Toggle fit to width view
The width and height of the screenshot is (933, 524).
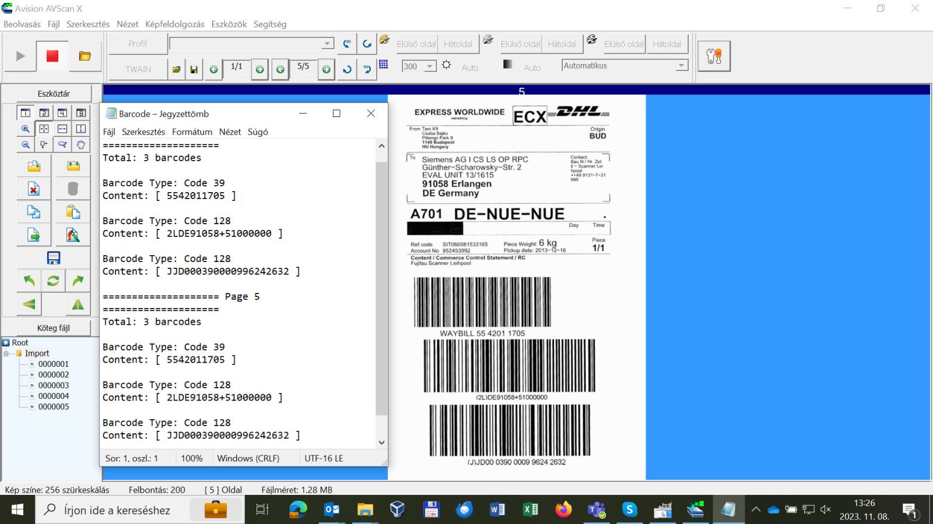click(x=62, y=129)
